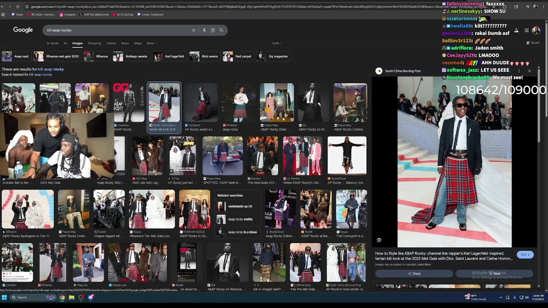
Task: Click related search 'asap rocky in a dress'
Action: pos(237,232)
